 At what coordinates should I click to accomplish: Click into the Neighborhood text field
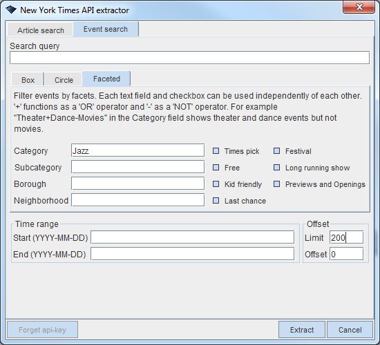pyautogui.click(x=138, y=200)
